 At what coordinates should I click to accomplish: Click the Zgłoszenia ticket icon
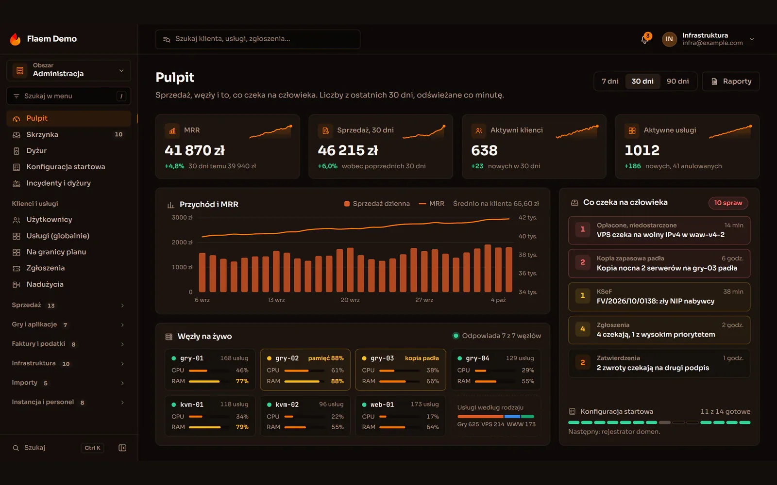17,268
